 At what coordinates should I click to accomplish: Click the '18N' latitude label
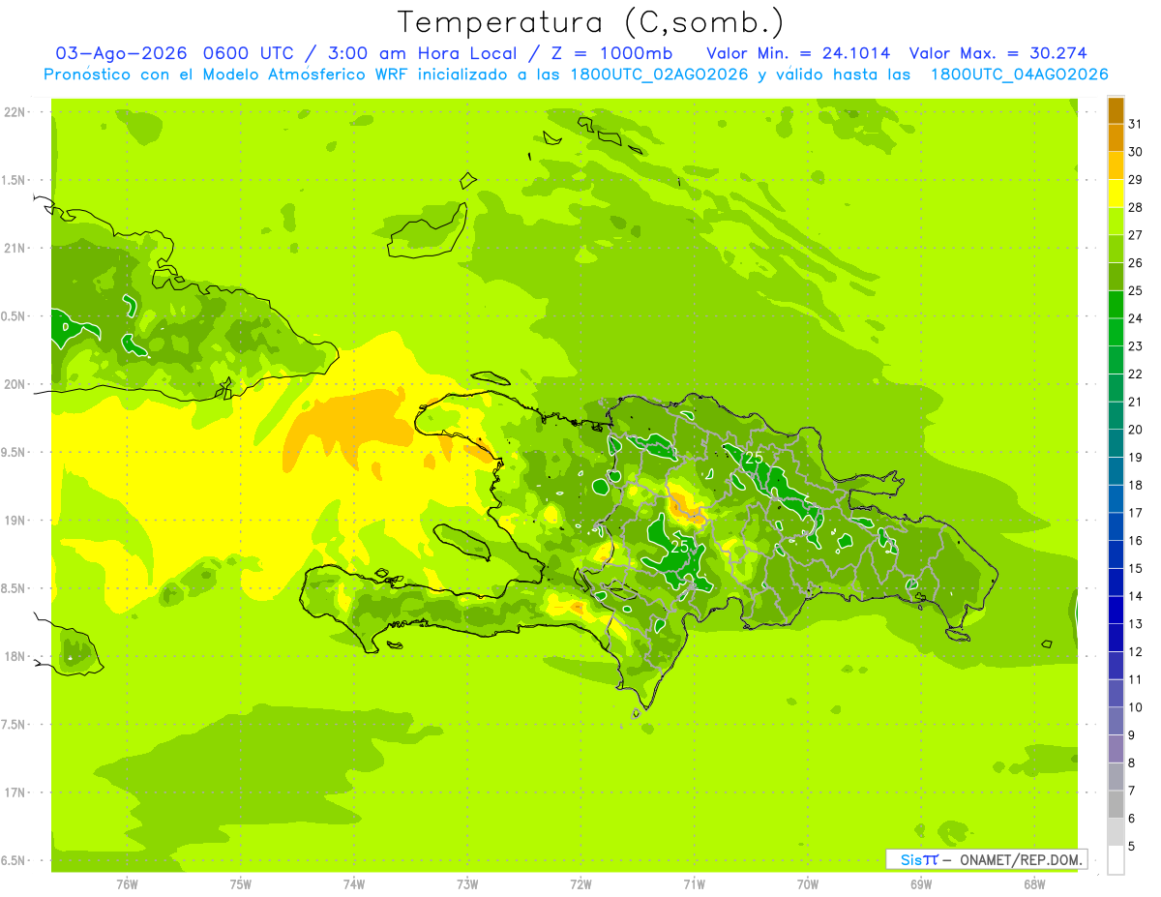point(16,657)
